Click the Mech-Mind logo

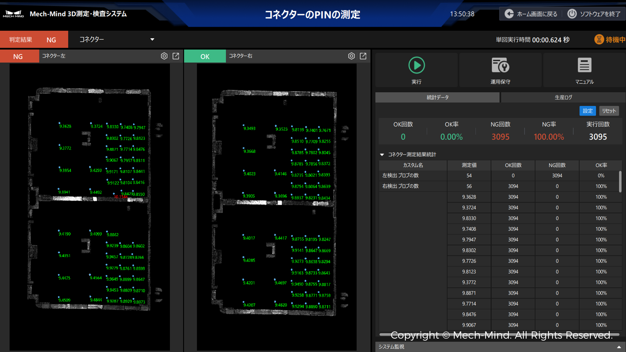coord(13,14)
